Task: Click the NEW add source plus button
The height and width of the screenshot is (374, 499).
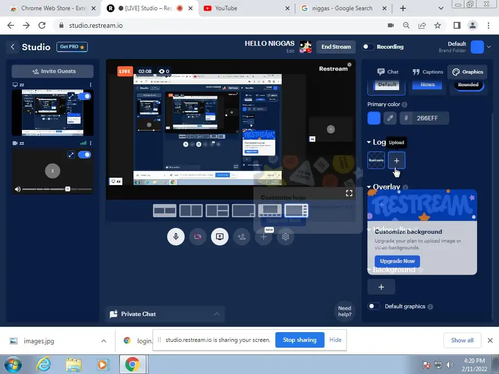Action: (264, 237)
